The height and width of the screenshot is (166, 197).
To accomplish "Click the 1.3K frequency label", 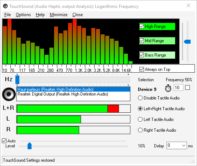I will [x=79, y=70].
